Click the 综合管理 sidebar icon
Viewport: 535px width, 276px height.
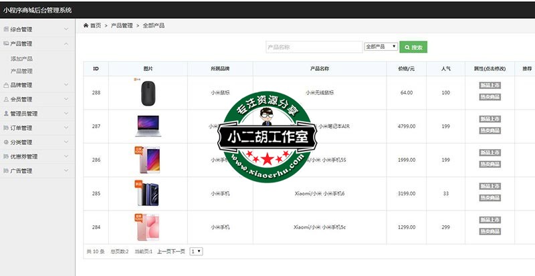(6, 29)
